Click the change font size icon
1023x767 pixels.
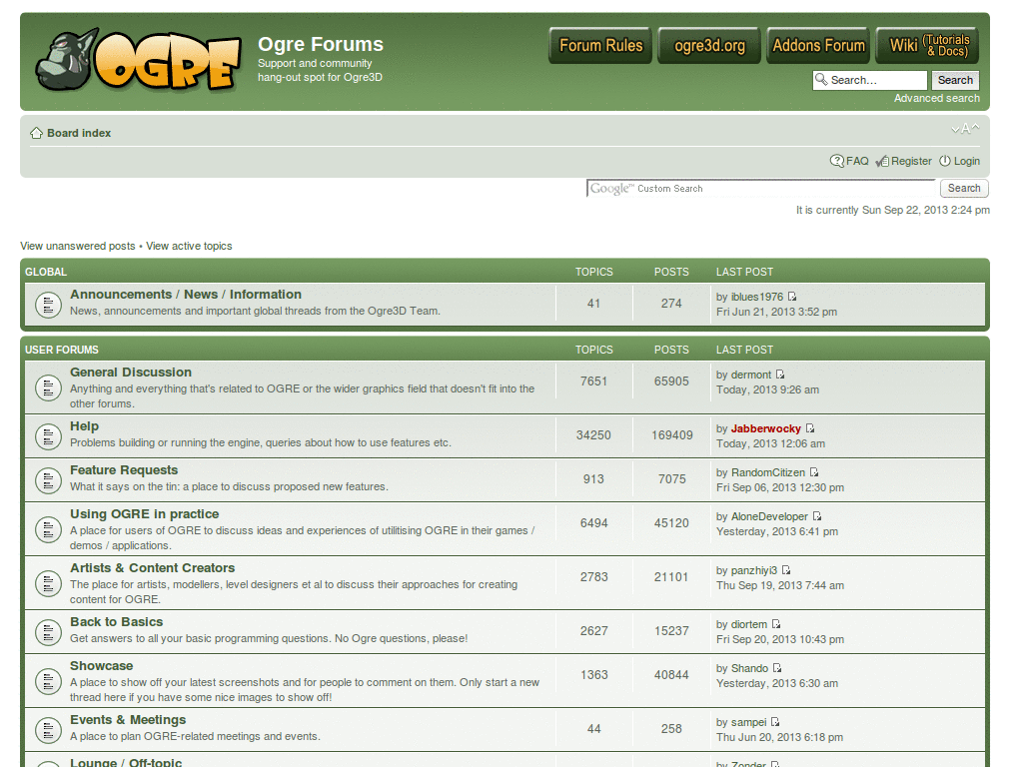(965, 129)
